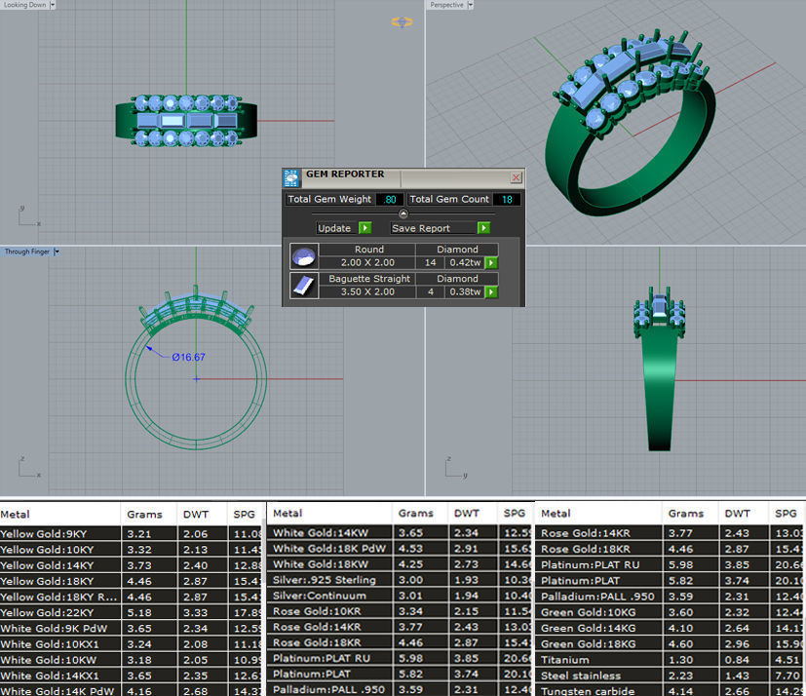Image resolution: width=806 pixels, height=696 pixels.
Task: Click the Looking Down viewport title
Action: [x=24, y=5]
